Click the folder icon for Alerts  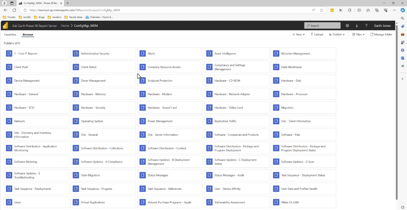tap(142, 53)
